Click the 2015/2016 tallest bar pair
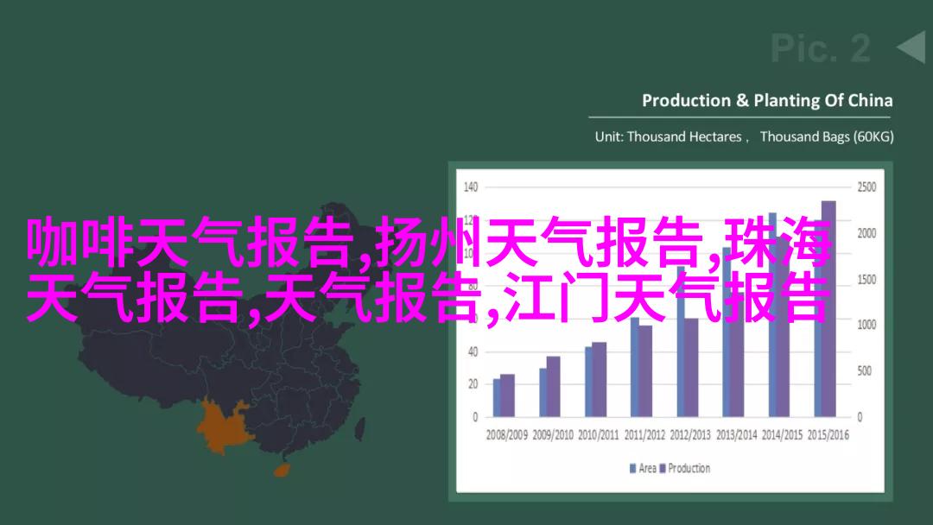This screenshot has height=525, width=933. (825, 308)
